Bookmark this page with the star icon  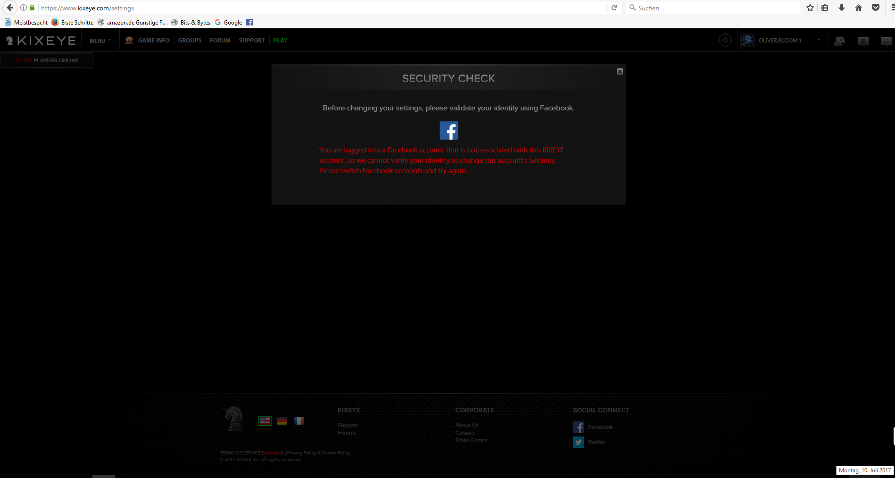810,8
